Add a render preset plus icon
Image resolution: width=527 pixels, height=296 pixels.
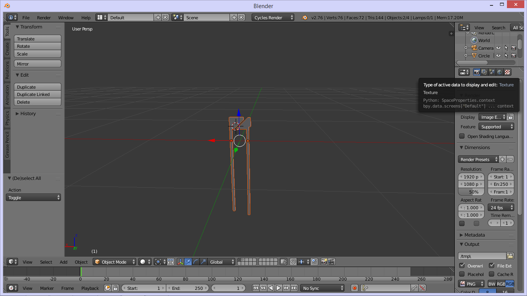pos(502,159)
